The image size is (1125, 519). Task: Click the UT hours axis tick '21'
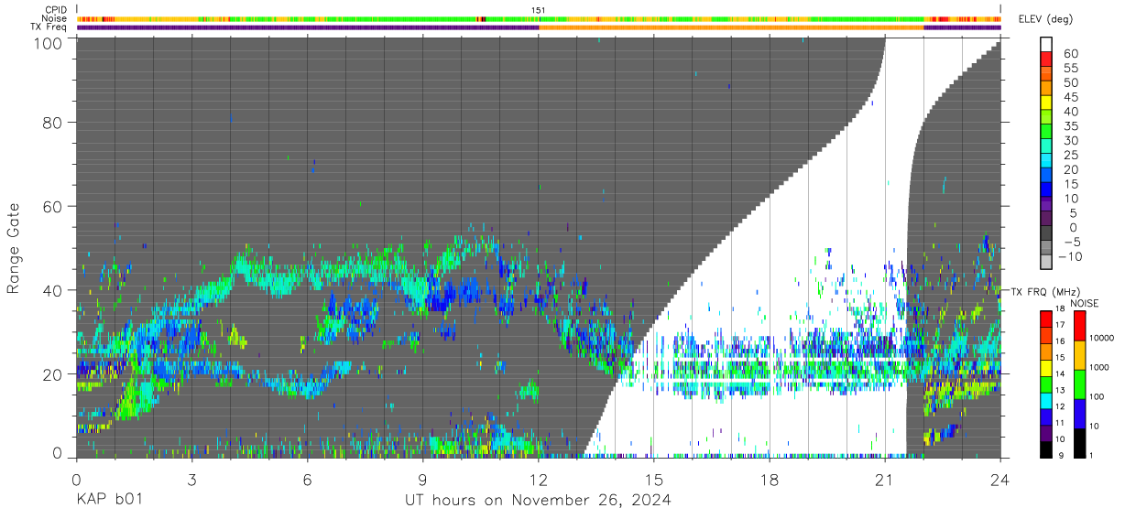click(x=885, y=480)
